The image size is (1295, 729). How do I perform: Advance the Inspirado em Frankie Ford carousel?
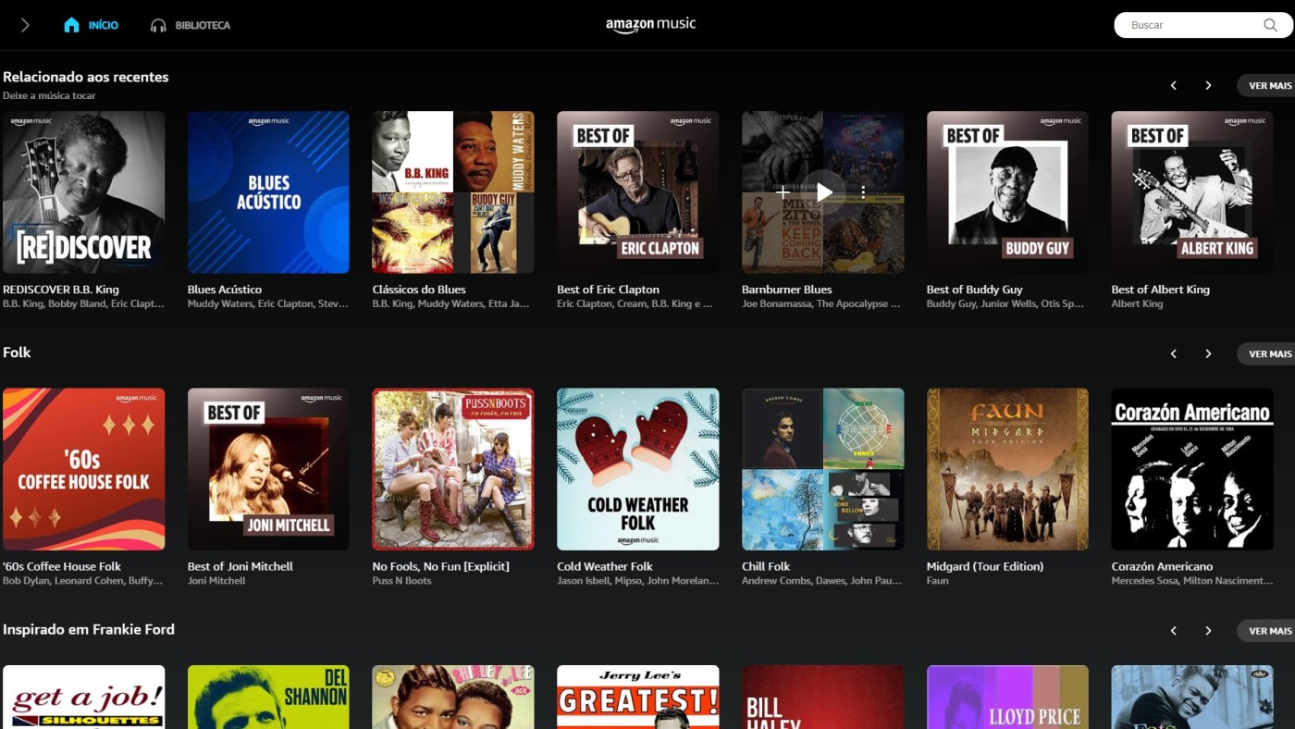[x=1208, y=630]
